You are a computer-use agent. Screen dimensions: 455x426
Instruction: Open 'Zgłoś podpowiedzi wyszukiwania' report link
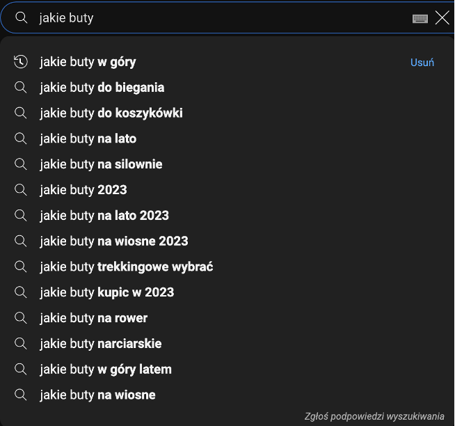pyautogui.click(x=374, y=416)
